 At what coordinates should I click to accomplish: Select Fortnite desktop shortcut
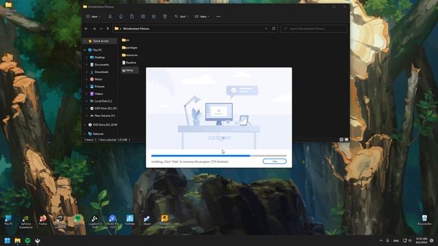[129, 220]
